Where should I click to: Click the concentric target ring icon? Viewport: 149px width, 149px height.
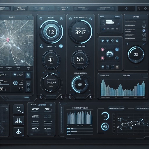pyautogui.click(x=105, y=127)
